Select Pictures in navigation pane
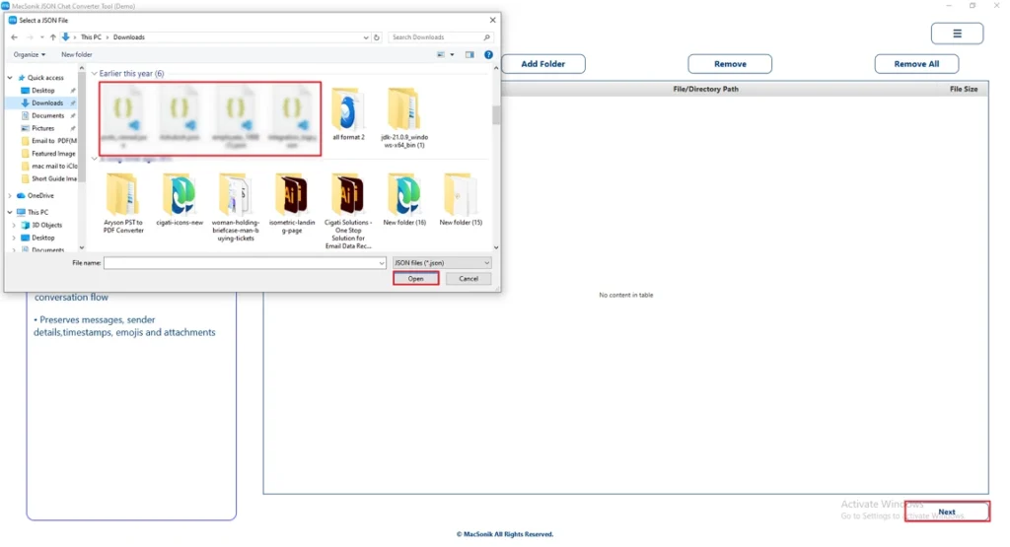The width and height of the screenshot is (1010, 547). (x=43, y=128)
